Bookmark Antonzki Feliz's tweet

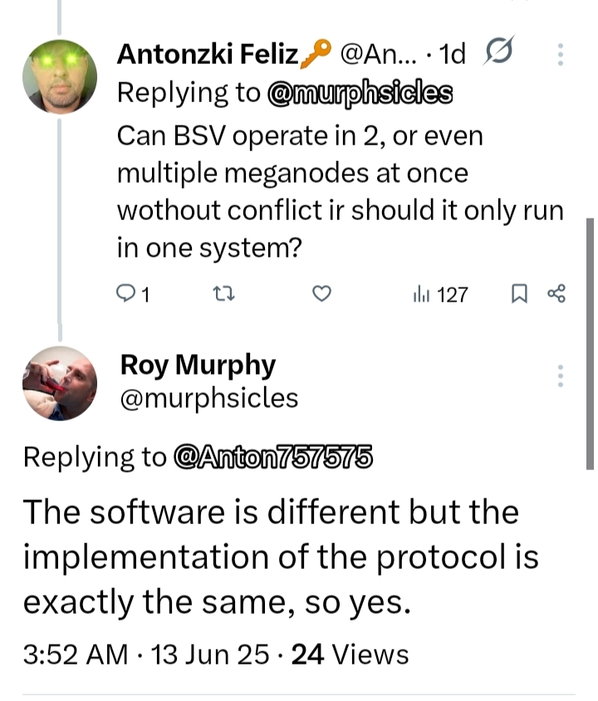click(x=519, y=294)
